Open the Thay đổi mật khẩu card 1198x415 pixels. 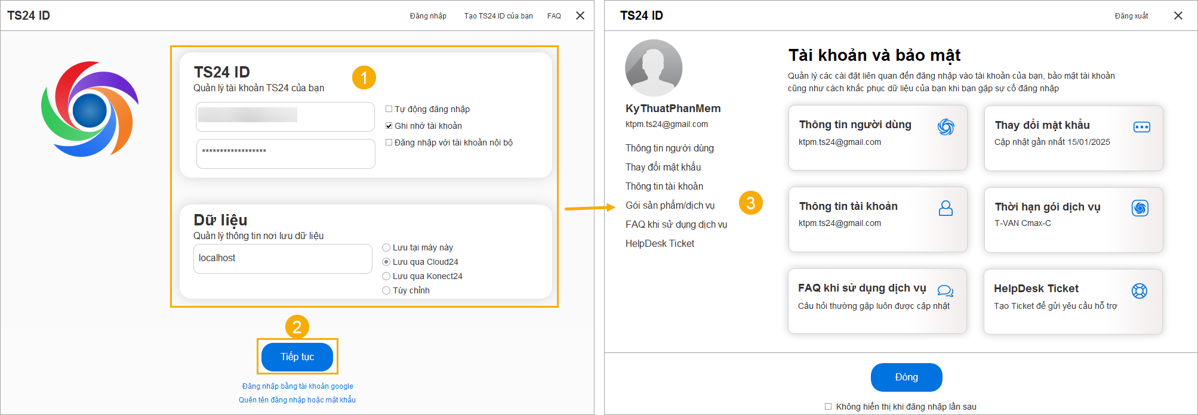click(1073, 138)
